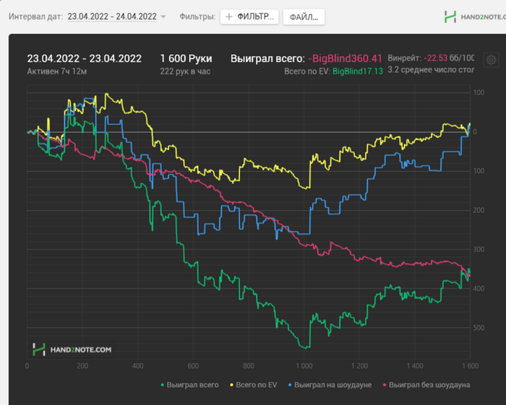Toggle the Выиграл всего legend series
The height and width of the screenshot is (405, 506).
189,385
